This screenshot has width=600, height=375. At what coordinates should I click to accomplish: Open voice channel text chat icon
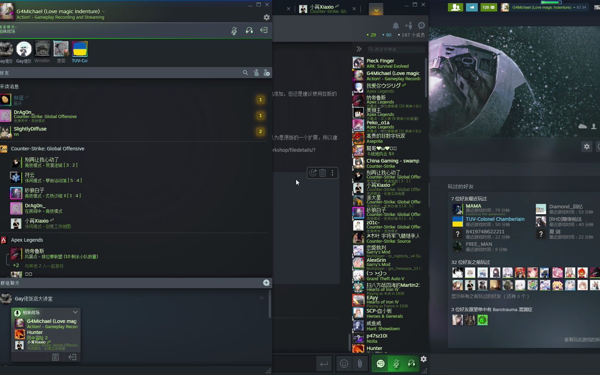point(55,357)
